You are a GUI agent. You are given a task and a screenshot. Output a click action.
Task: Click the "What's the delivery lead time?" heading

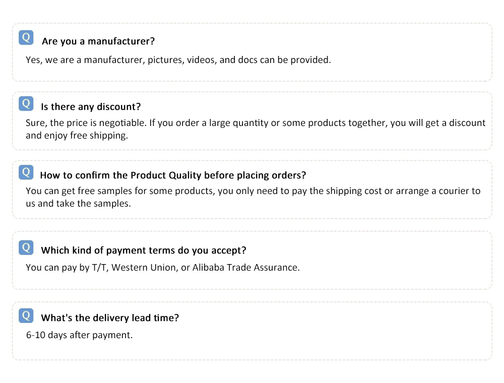(110, 318)
